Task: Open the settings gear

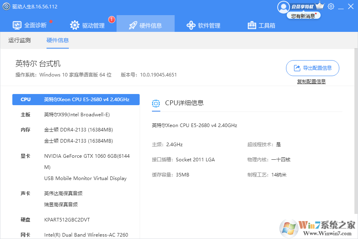Action: coord(331,6)
